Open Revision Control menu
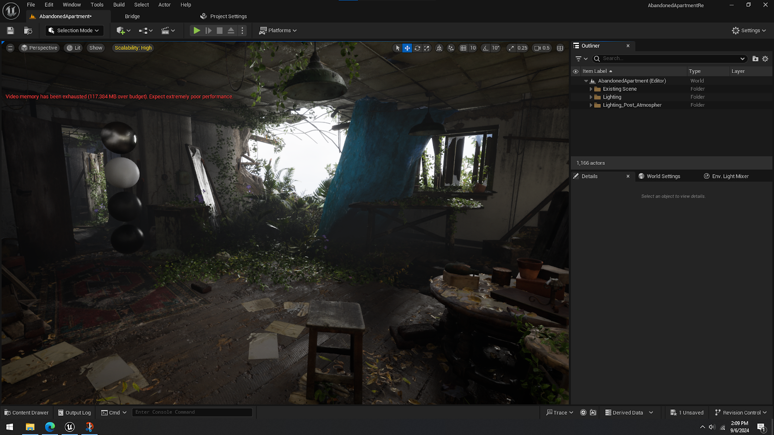Screen dimensions: 774x435 tap(741, 413)
